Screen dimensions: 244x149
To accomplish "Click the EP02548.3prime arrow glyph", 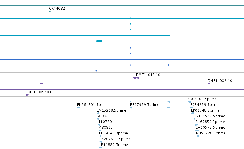I will click(x=192, y=113).
